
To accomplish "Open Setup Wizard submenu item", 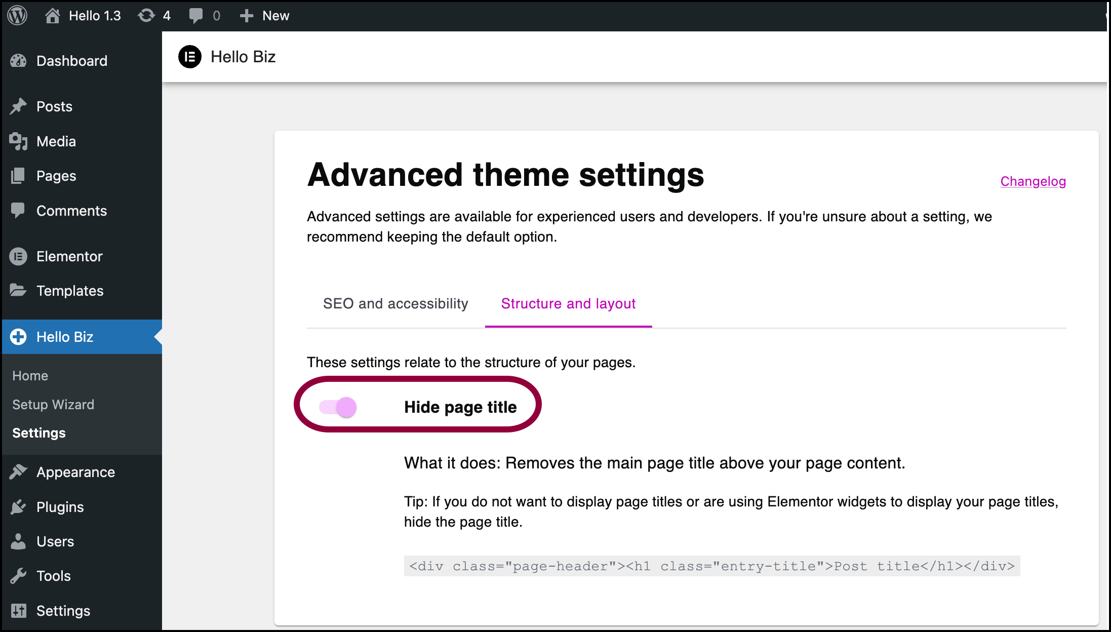I will tap(53, 404).
